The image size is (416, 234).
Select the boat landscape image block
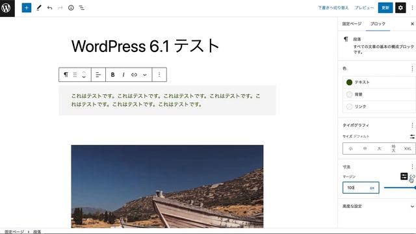coord(167,187)
